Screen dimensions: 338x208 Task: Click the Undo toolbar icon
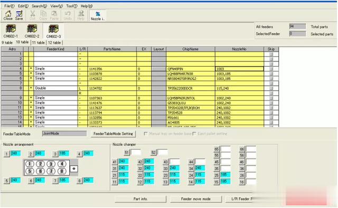[x=68, y=15]
